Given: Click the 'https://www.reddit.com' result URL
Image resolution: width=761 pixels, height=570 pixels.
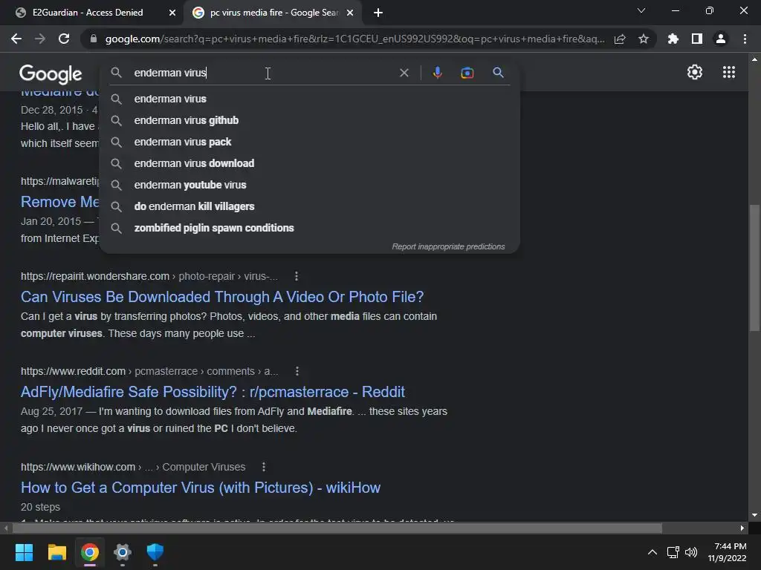Looking at the screenshot, I should tap(73, 371).
